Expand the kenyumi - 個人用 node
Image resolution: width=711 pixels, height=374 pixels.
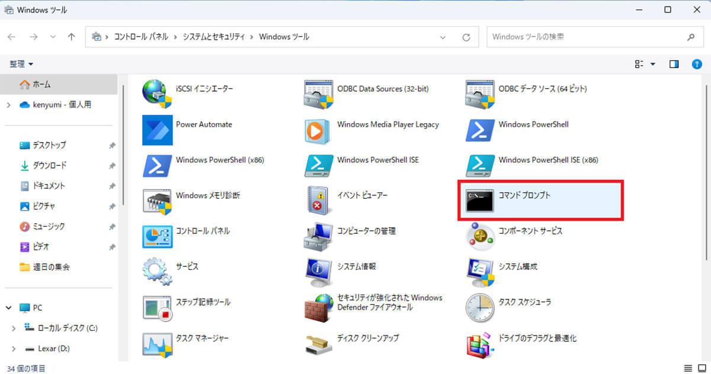(8, 105)
